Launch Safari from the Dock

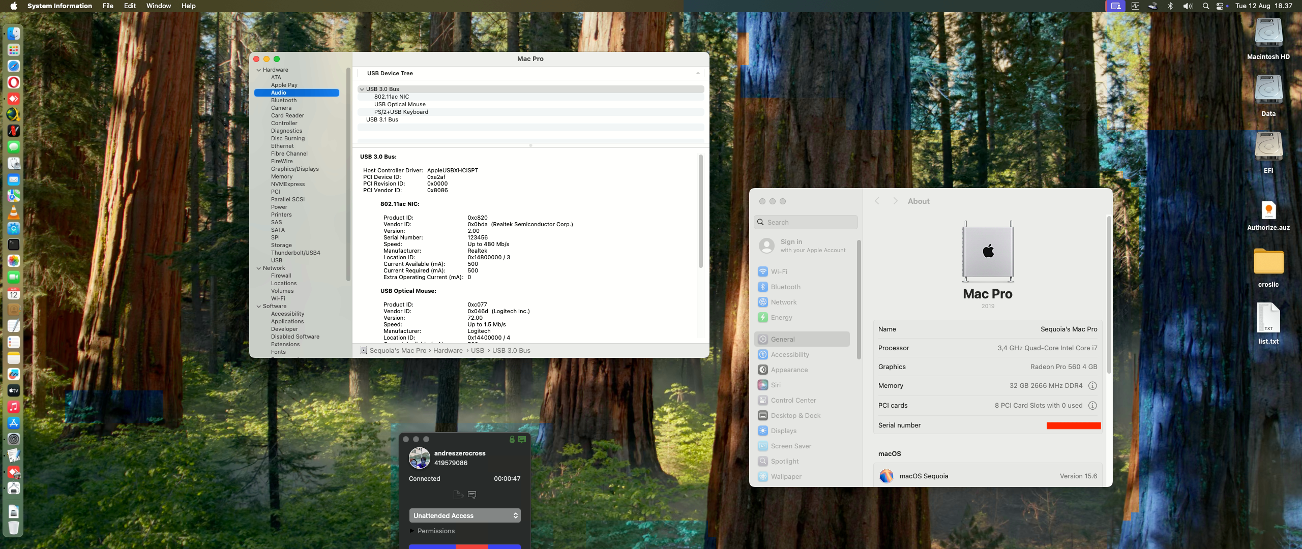(14, 66)
